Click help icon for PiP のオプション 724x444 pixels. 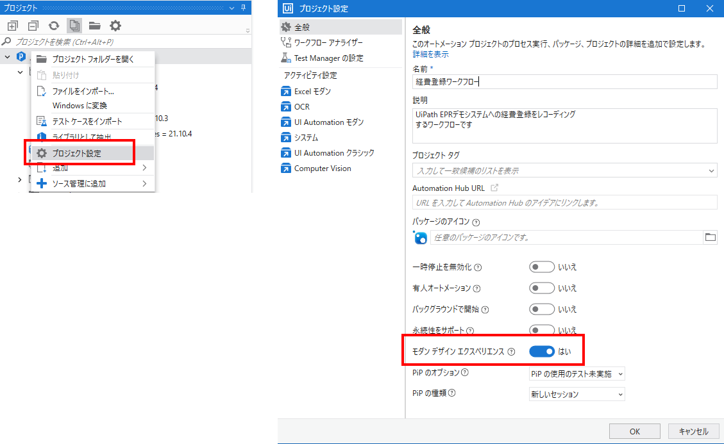pyautogui.click(x=465, y=372)
